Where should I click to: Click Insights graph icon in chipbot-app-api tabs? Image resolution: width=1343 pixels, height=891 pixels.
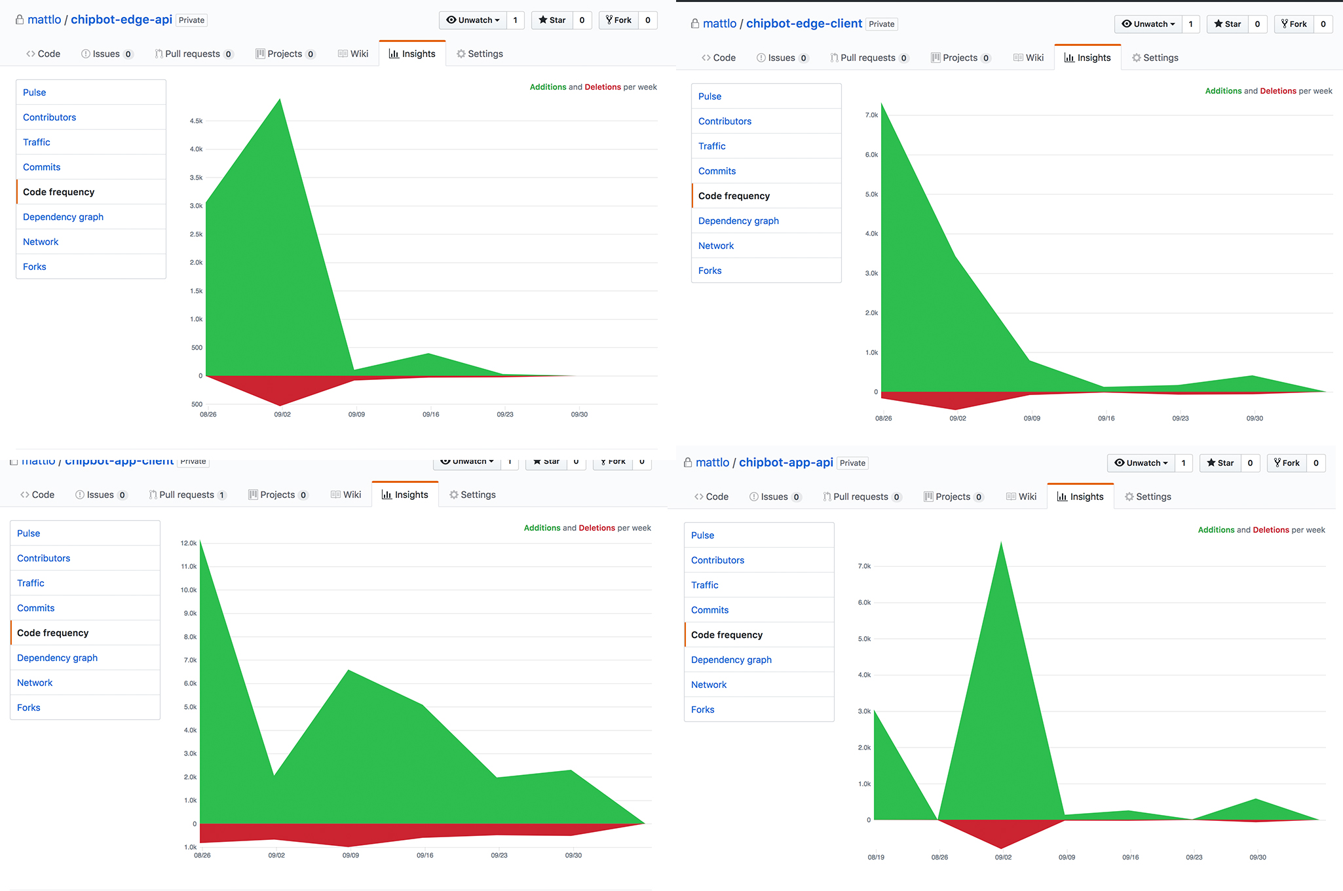(1062, 497)
